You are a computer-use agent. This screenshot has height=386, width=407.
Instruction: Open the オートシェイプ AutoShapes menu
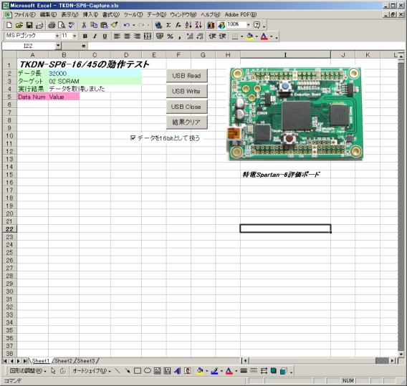(x=92, y=371)
